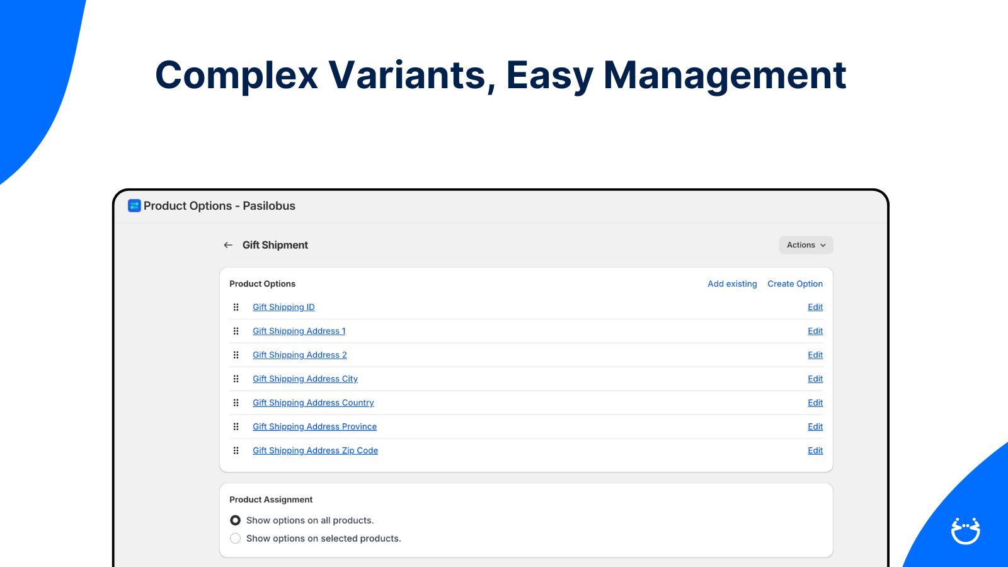The image size is (1008, 567).
Task: Click the Pasilobus logo in bottom corner
Action: click(x=964, y=529)
